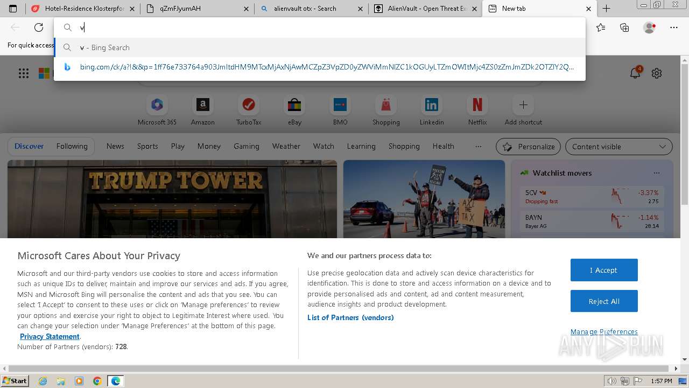Open the Watch category
The width and height of the screenshot is (689, 388).
click(324, 146)
